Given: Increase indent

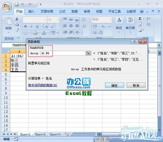Looking at the screenshot, I should pos(71,32).
